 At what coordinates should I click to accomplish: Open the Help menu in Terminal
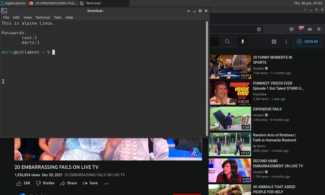[x=69, y=17]
